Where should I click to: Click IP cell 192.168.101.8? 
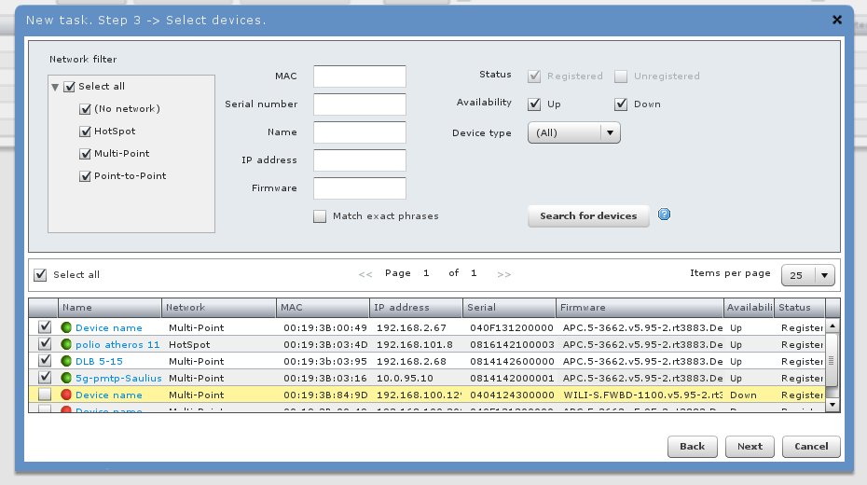pos(415,344)
